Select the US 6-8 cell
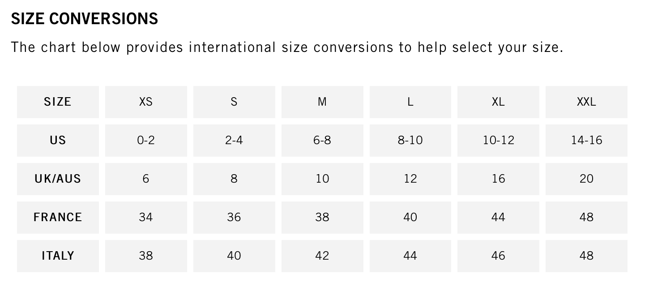The width and height of the screenshot is (649, 291). click(322, 141)
